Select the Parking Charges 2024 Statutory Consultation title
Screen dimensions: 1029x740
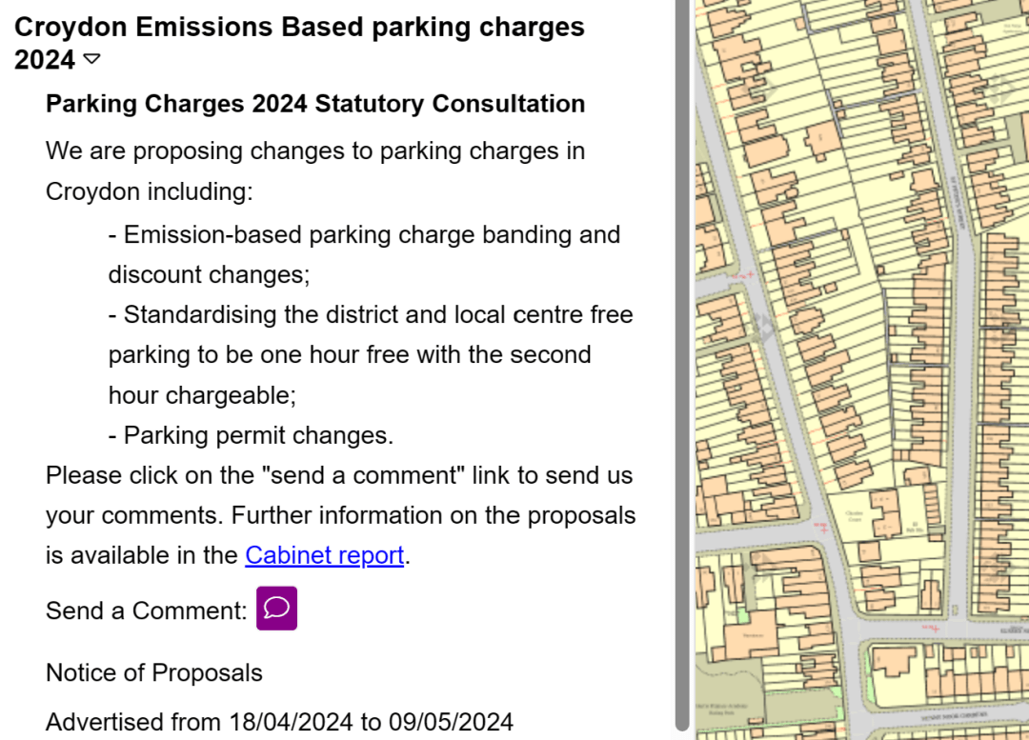(x=315, y=104)
